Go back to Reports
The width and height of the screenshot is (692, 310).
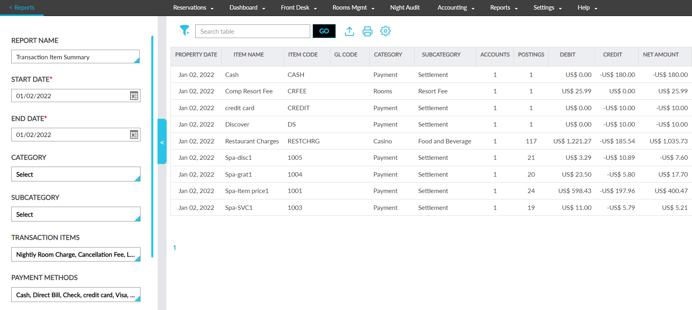22,8
